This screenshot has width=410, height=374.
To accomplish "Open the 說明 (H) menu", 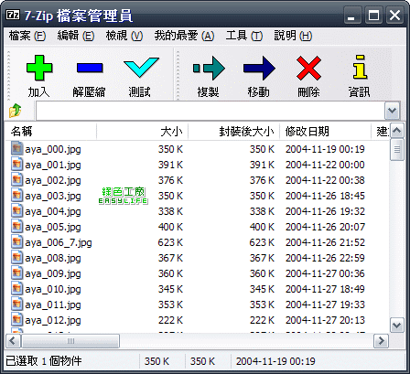I will click(293, 36).
